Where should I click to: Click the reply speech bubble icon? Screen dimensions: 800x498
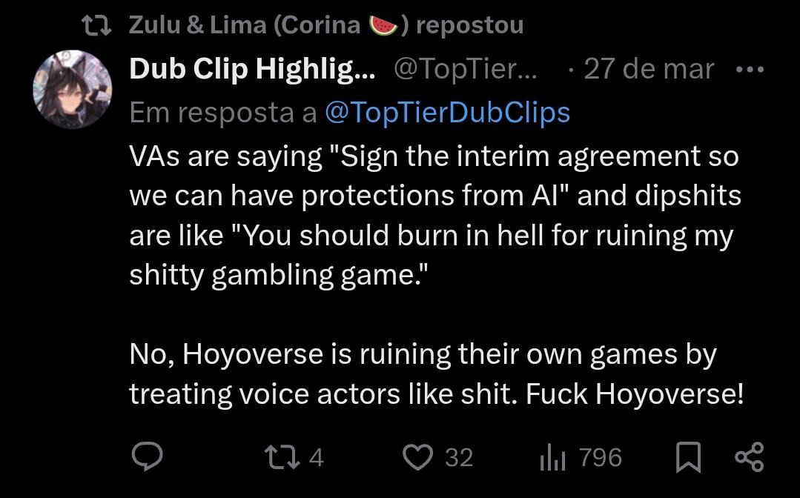pyautogui.click(x=147, y=456)
